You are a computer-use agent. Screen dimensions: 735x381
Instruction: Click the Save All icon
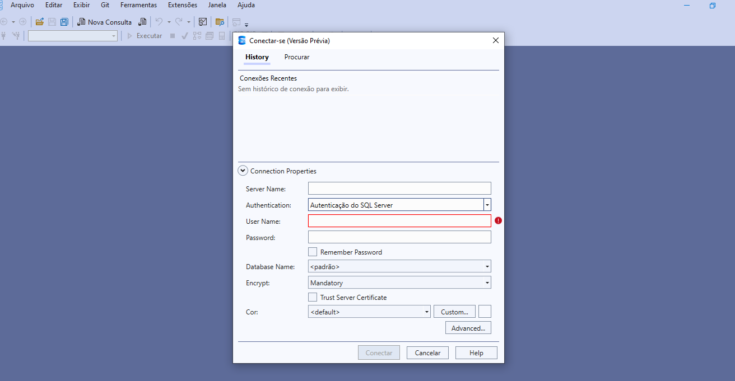[64, 22]
